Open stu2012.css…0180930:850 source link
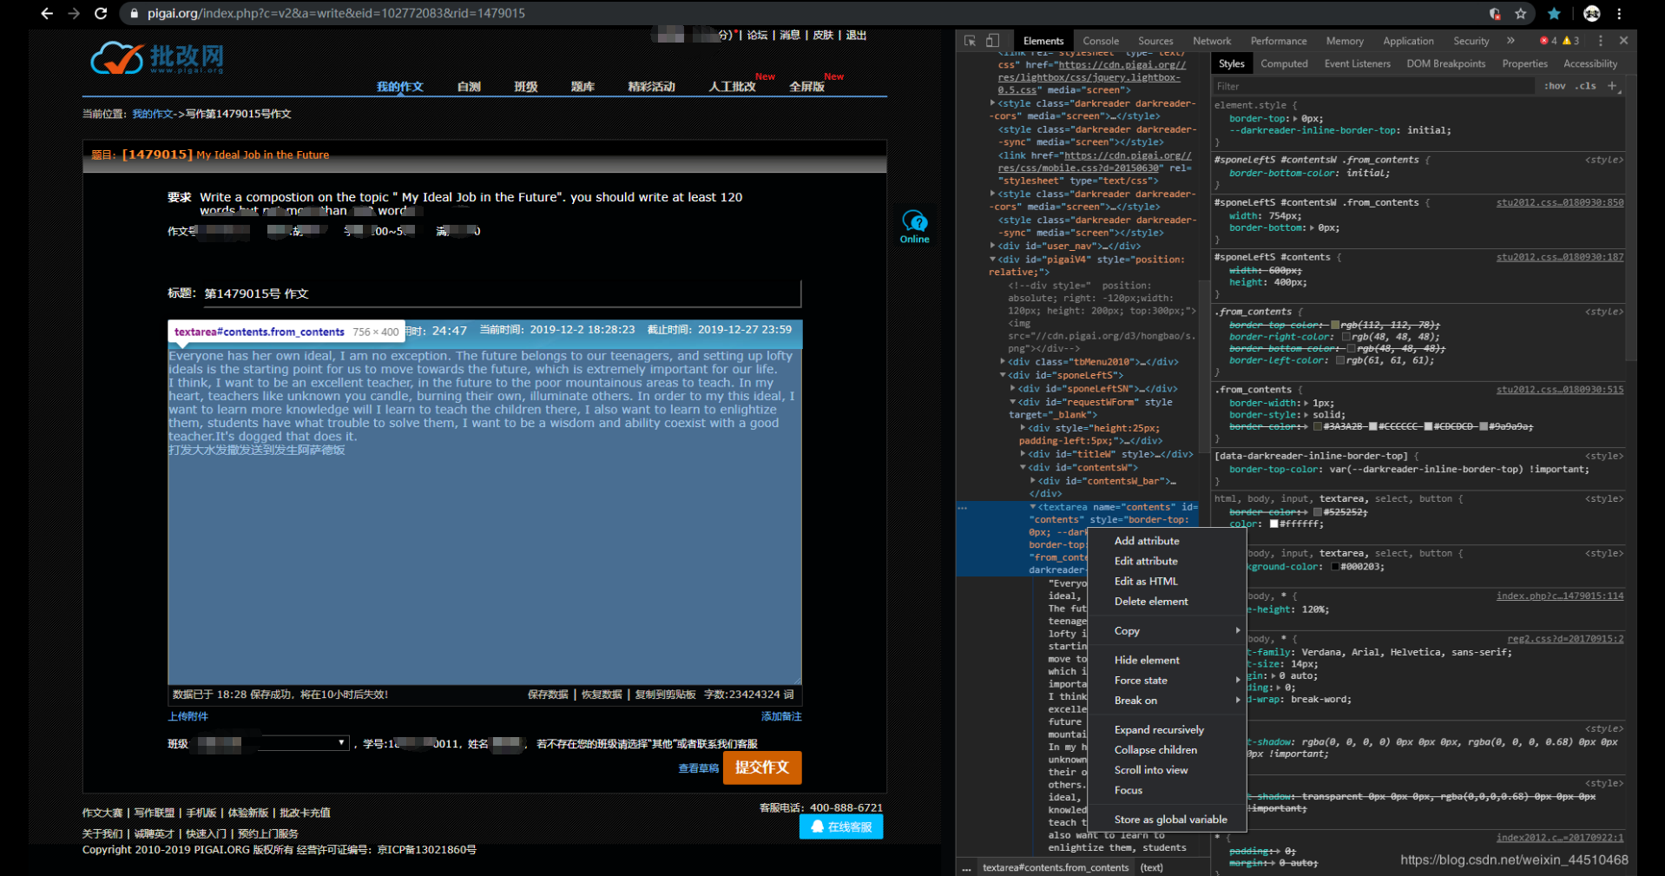 (1559, 202)
